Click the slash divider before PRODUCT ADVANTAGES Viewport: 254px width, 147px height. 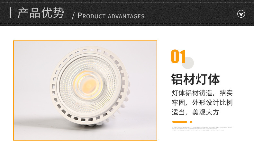(x=73, y=16)
